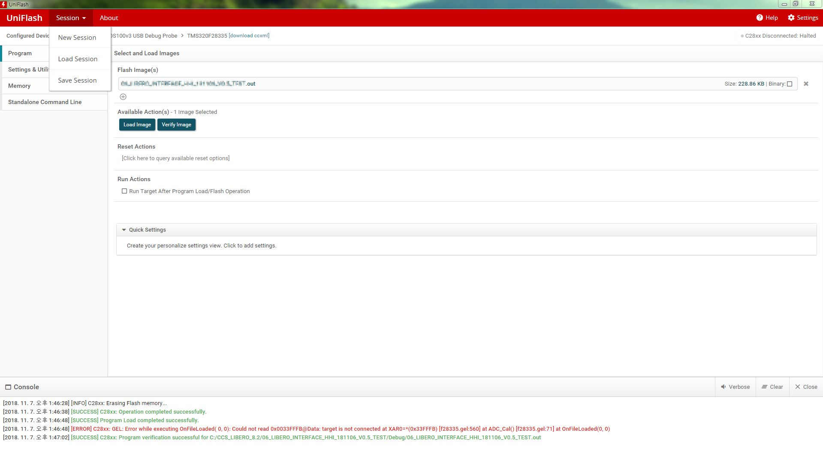Click the C28xx Disconnected: Halted status
The image size is (823, 462).
[x=778, y=36]
